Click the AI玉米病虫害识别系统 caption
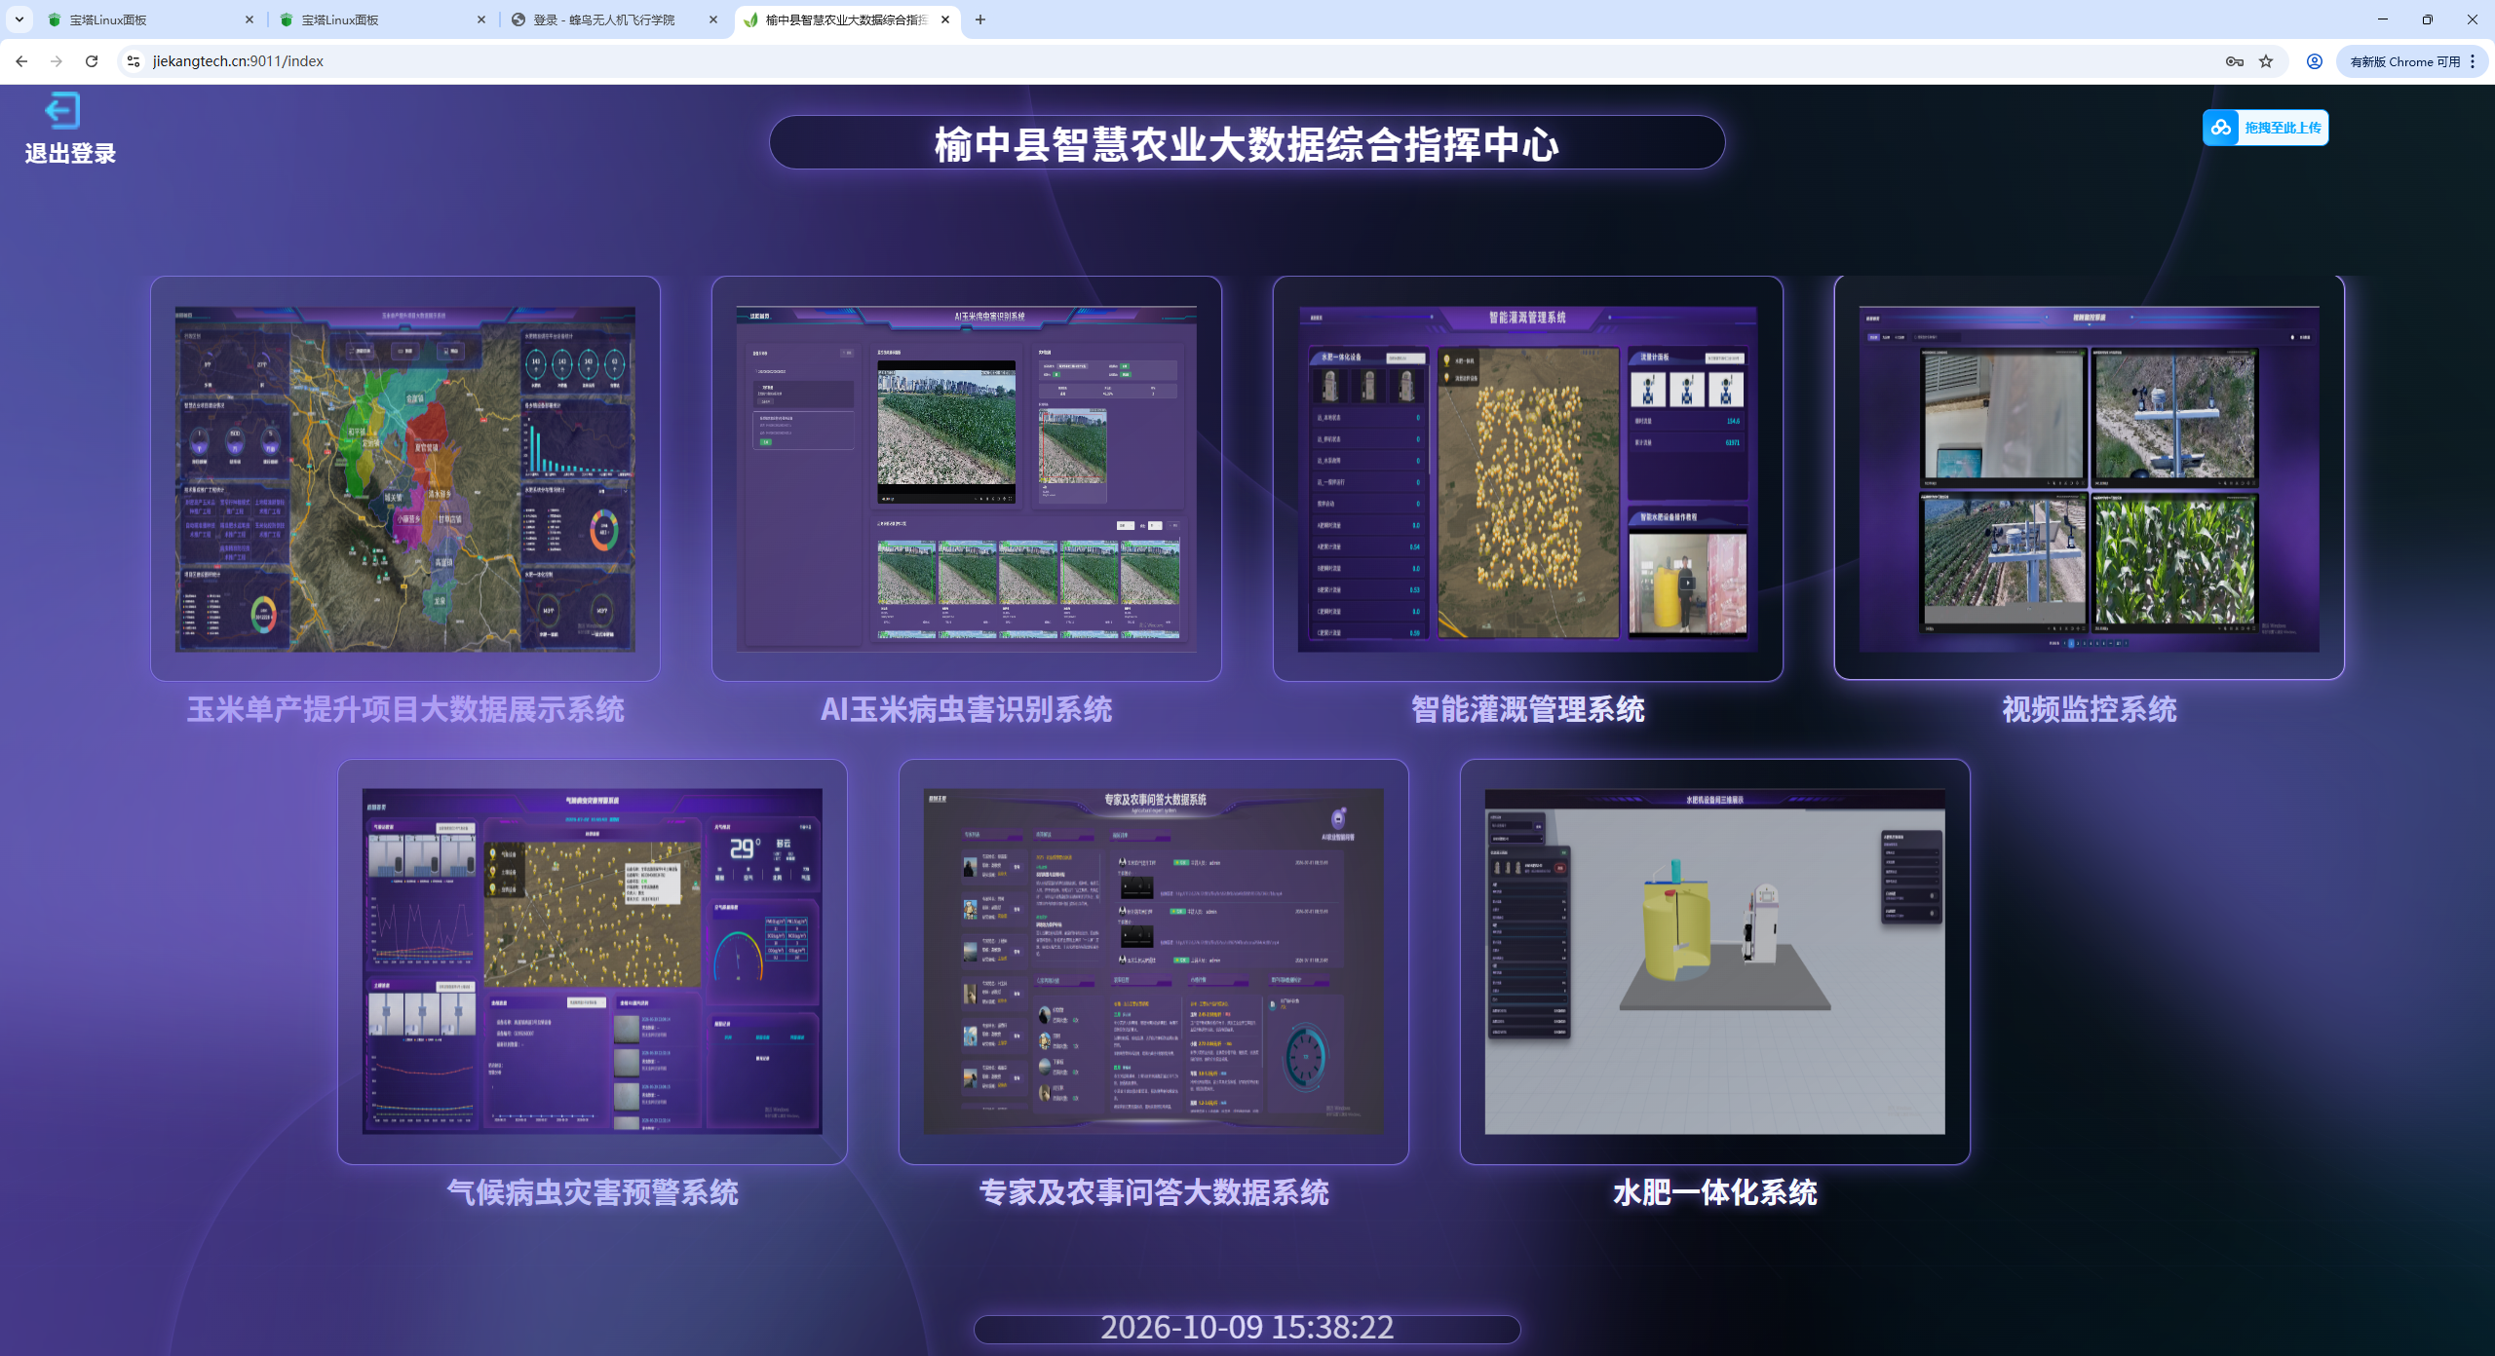This screenshot has width=2495, height=1356. point(967,709)
